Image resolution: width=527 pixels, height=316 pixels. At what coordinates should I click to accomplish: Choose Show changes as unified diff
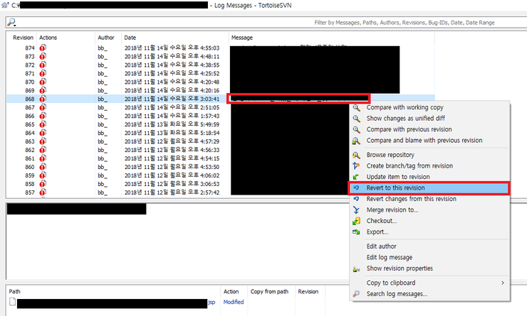pos(405,118)
